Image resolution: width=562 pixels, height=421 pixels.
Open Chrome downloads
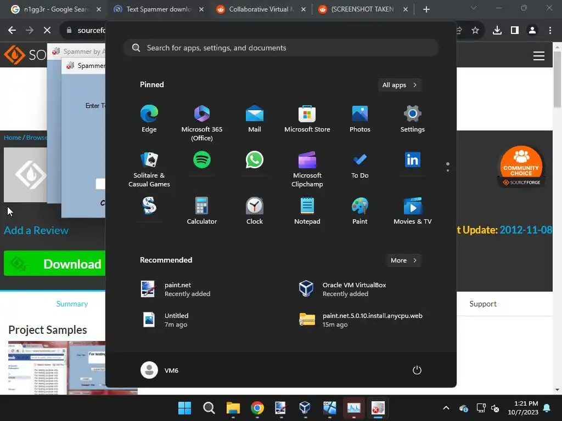(x=497, y=30)
